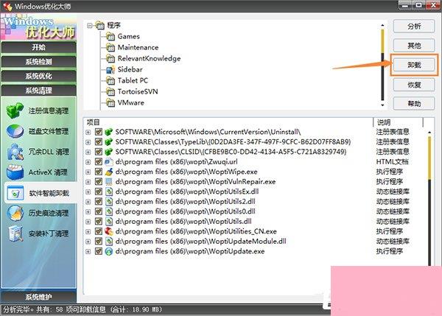Toggle checkbox for WoptiWipe.exe
Viewport: 442px width, 316px height.
(x=99, y=172)
